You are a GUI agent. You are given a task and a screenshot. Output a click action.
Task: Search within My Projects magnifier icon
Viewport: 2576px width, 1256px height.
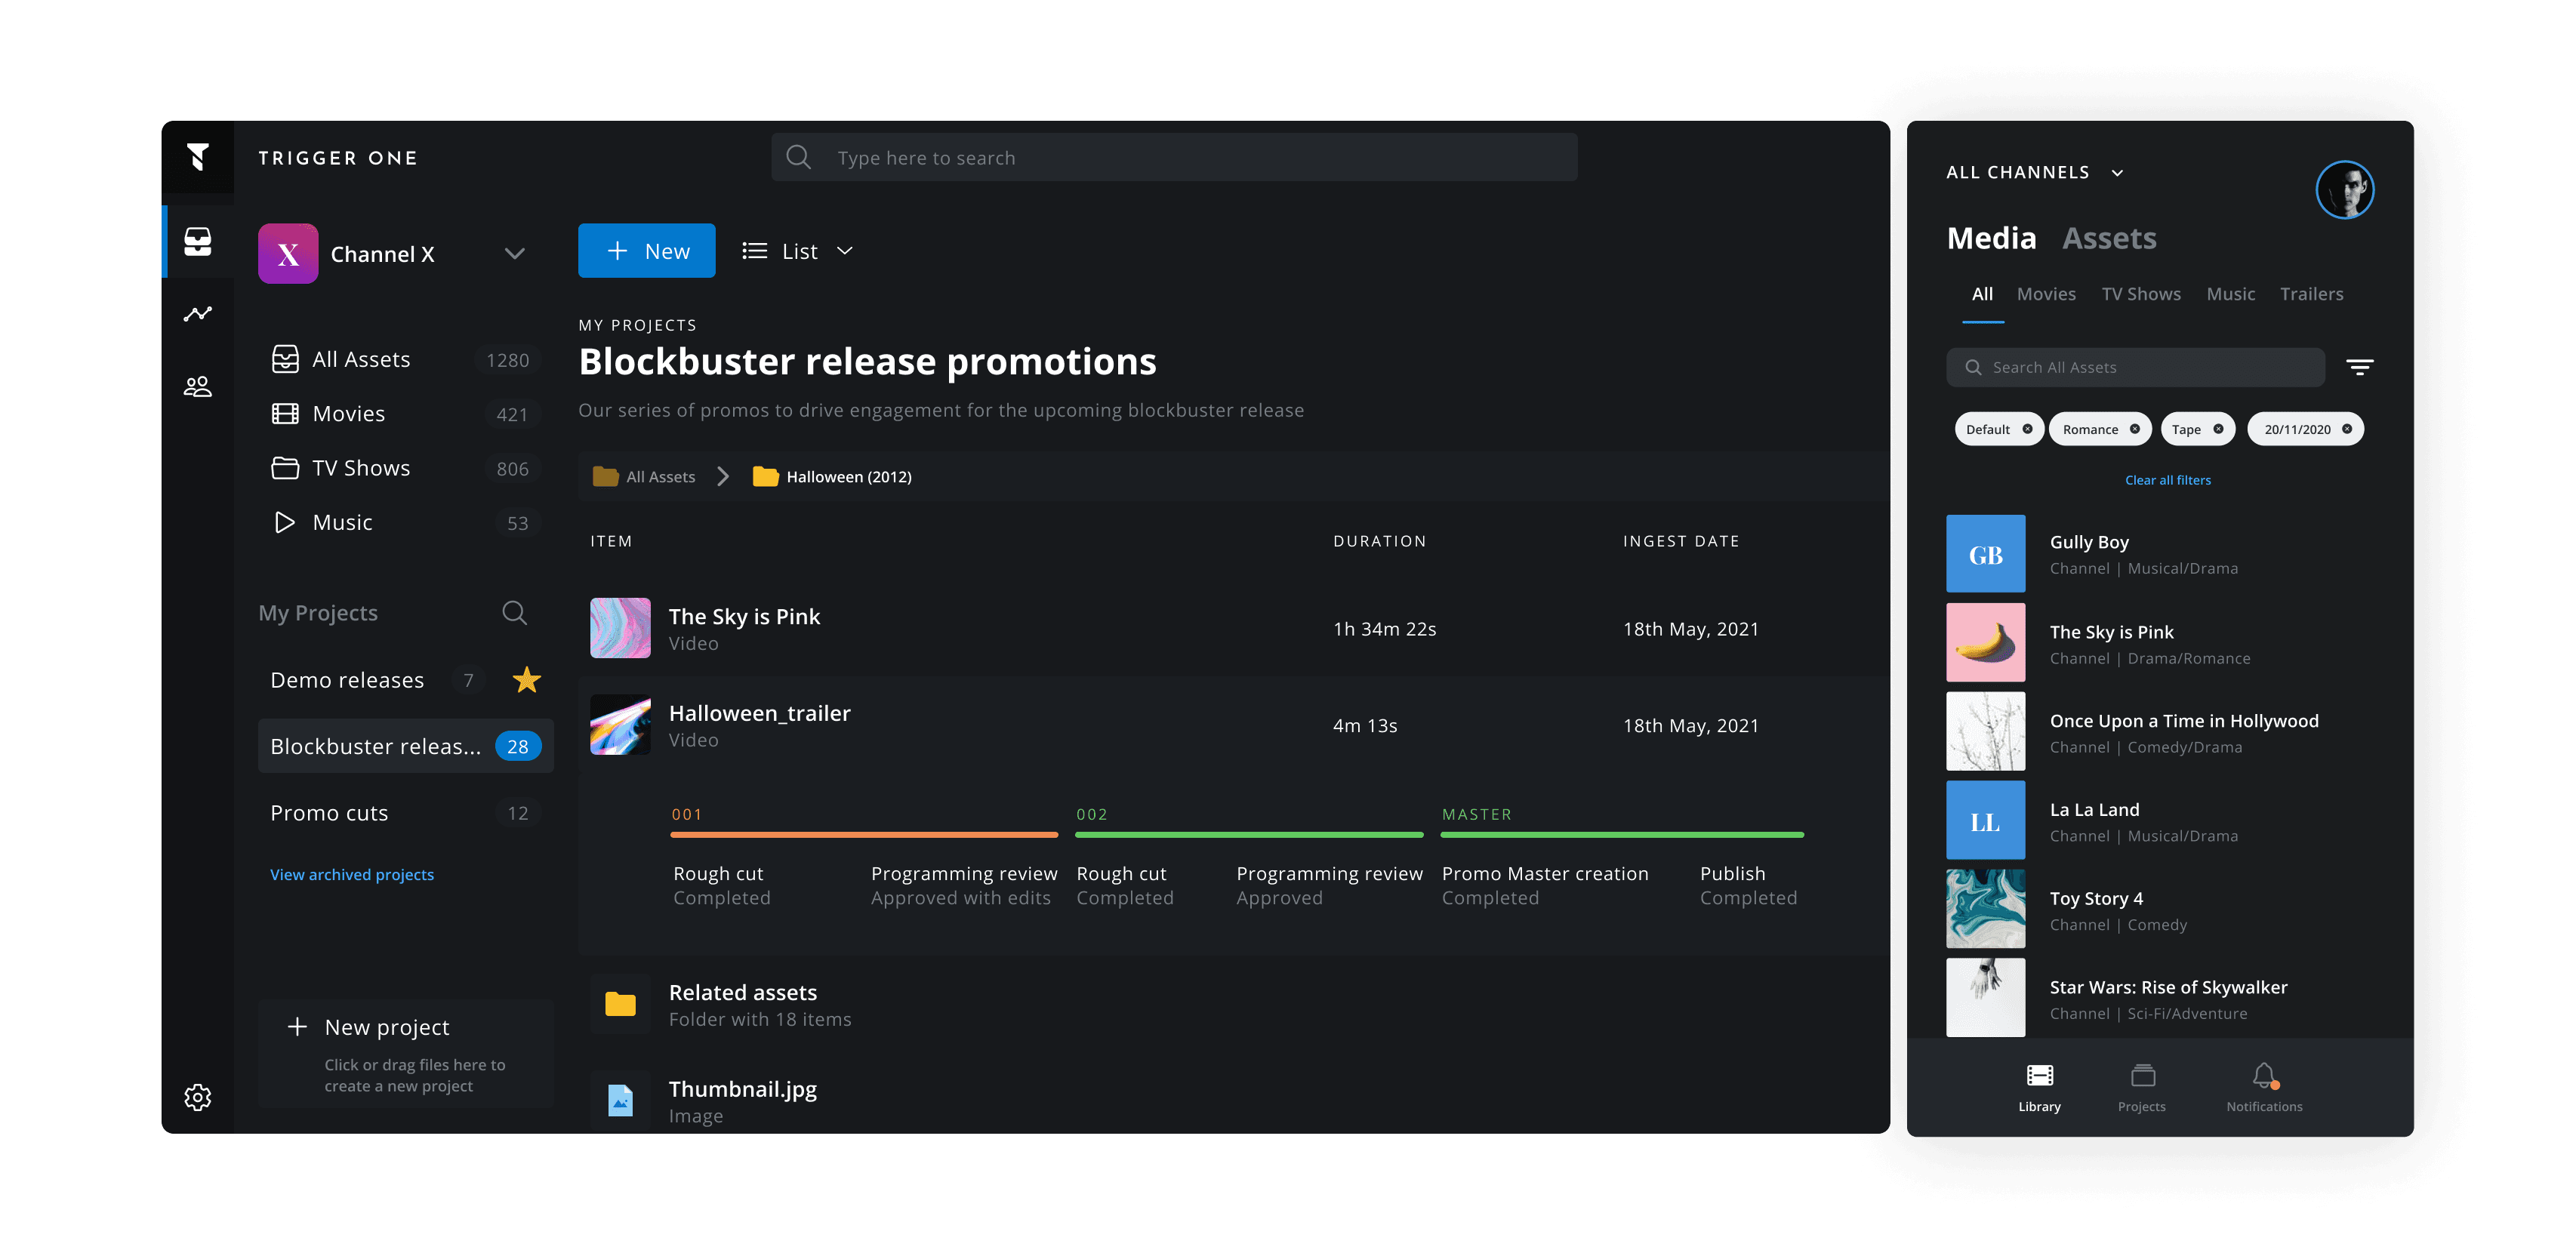click(514, 613)
